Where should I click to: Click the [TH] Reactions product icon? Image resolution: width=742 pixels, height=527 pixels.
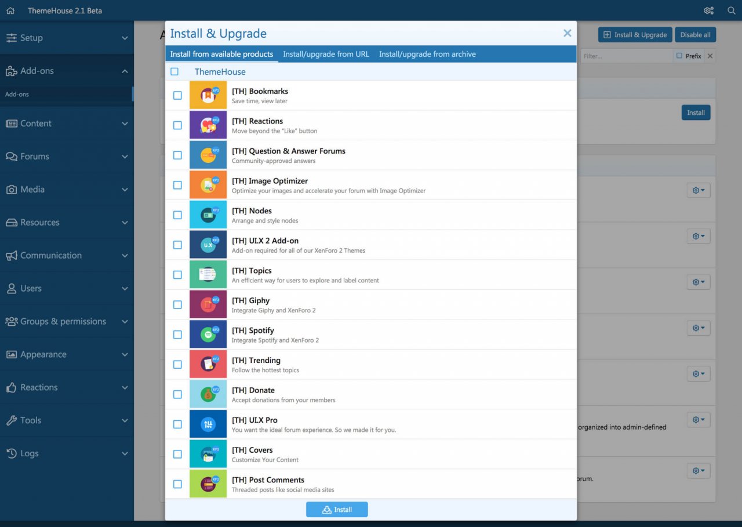208,125
